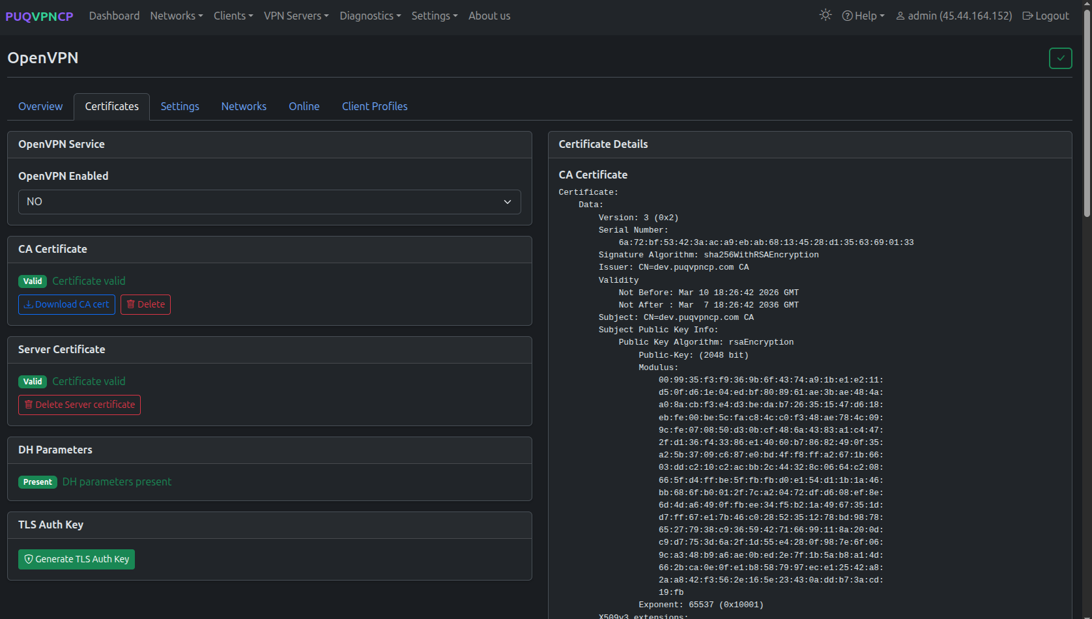Click the Valid badge under Server Certificate

coord(33,382)
